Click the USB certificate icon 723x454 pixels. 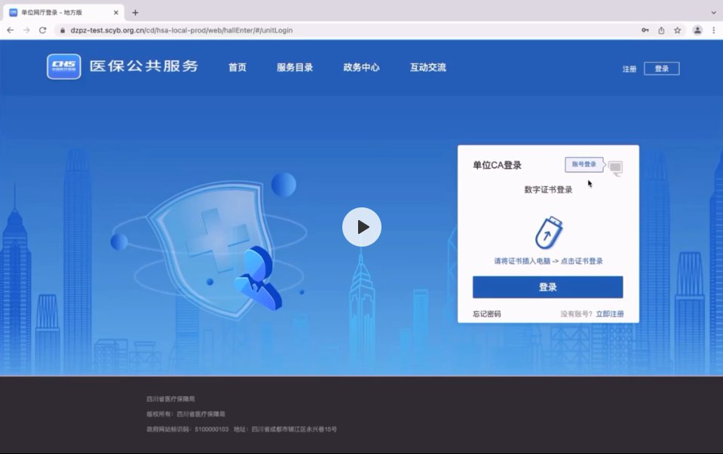point(548,232)
